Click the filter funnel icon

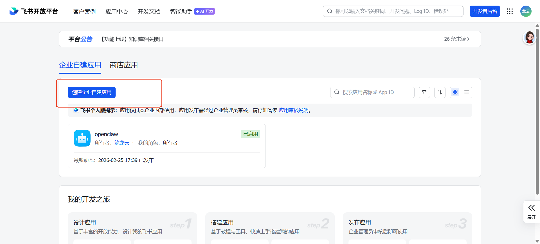(x=424, y=92)
